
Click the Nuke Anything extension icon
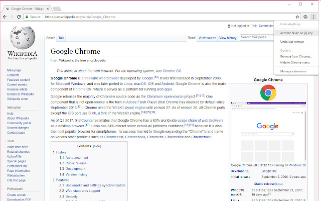coord(305,17)
